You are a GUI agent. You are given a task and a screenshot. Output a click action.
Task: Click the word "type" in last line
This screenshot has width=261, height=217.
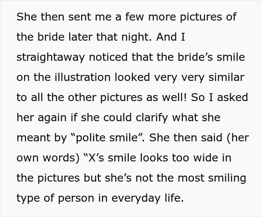28,198
